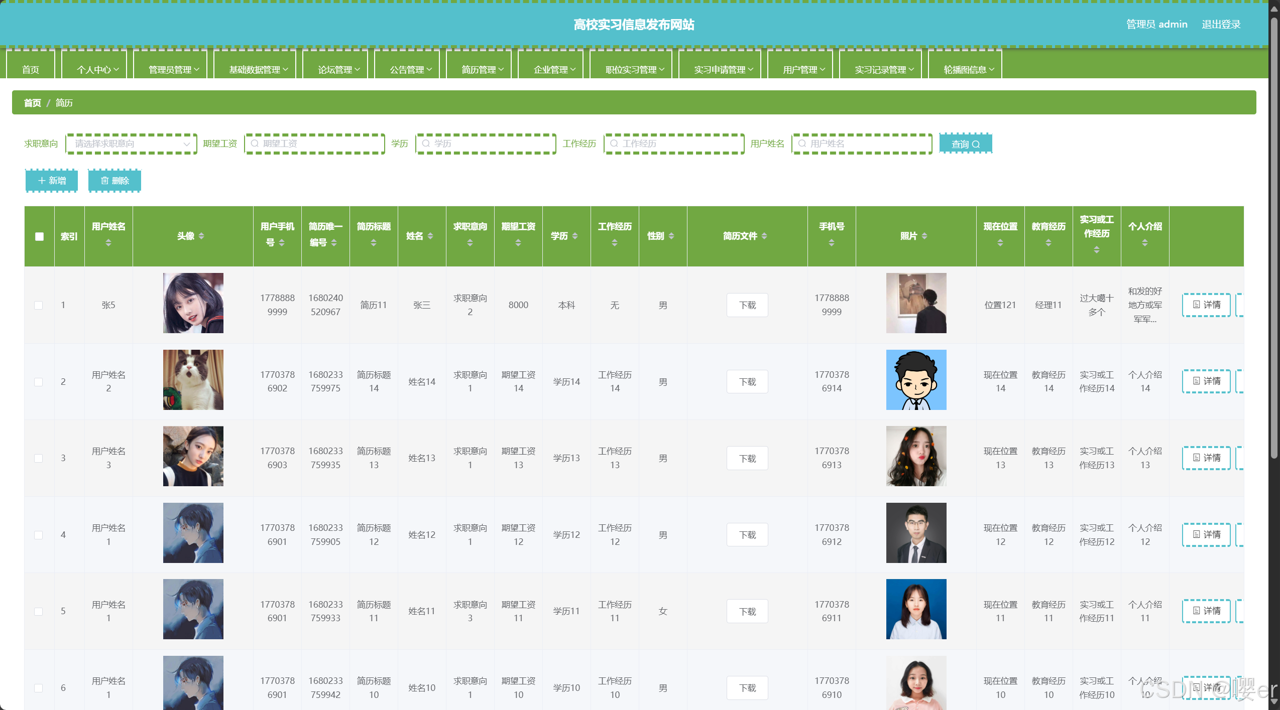Open the 请选择求职意向 dropdown
This screenshot has height=710, width=1280.
[131, 144]
